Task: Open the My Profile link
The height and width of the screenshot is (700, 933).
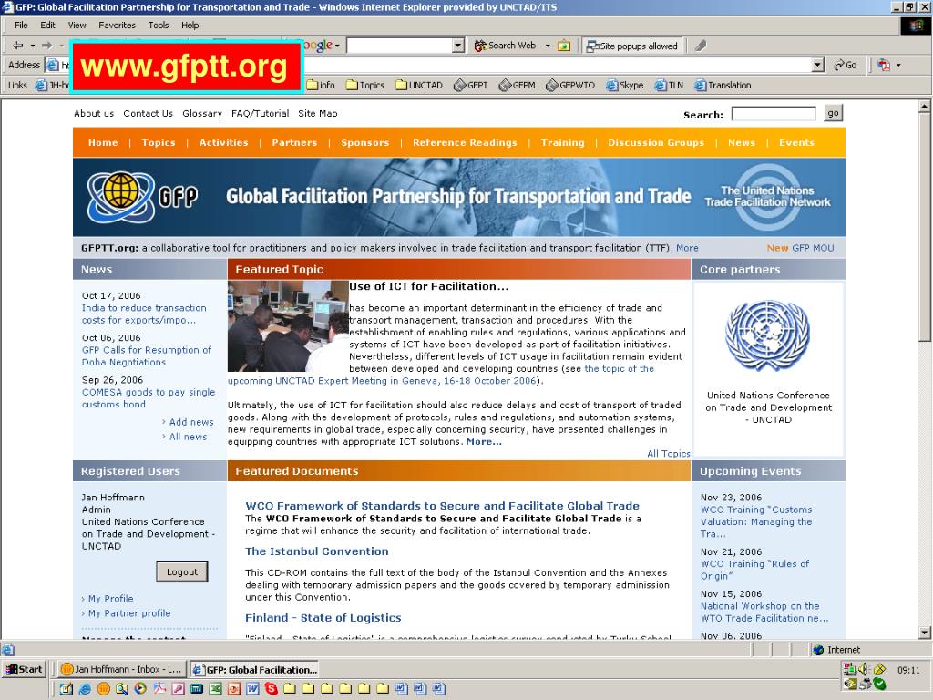Action: tap(110, 599)
